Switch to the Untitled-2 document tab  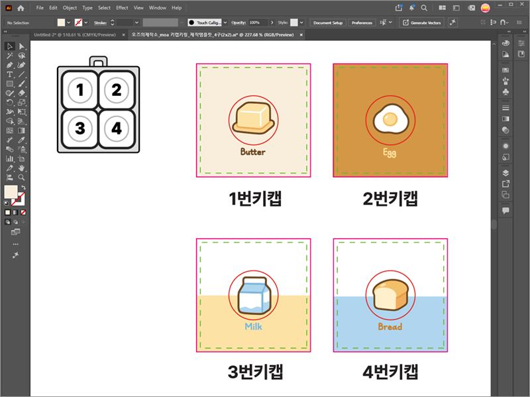click(75, 35)
